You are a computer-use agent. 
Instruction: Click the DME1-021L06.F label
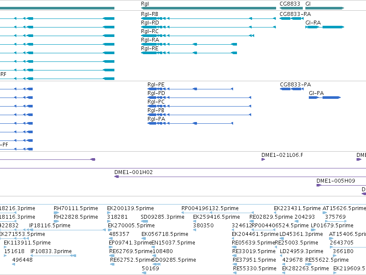pyautogui.click(x=282, y=155)
